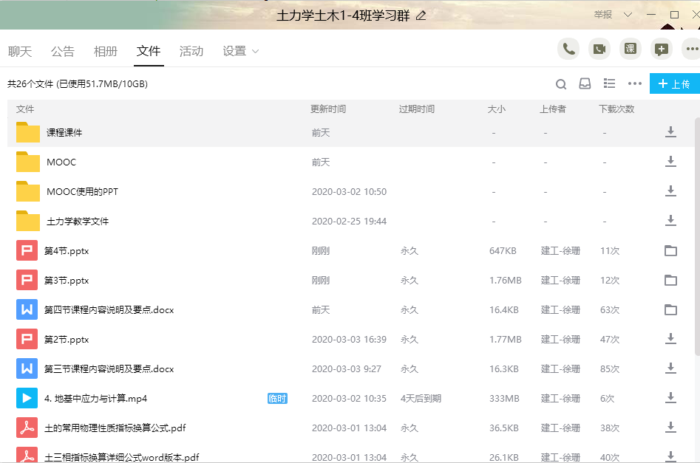Click the file list vertical scrollbar

point(696,222)
